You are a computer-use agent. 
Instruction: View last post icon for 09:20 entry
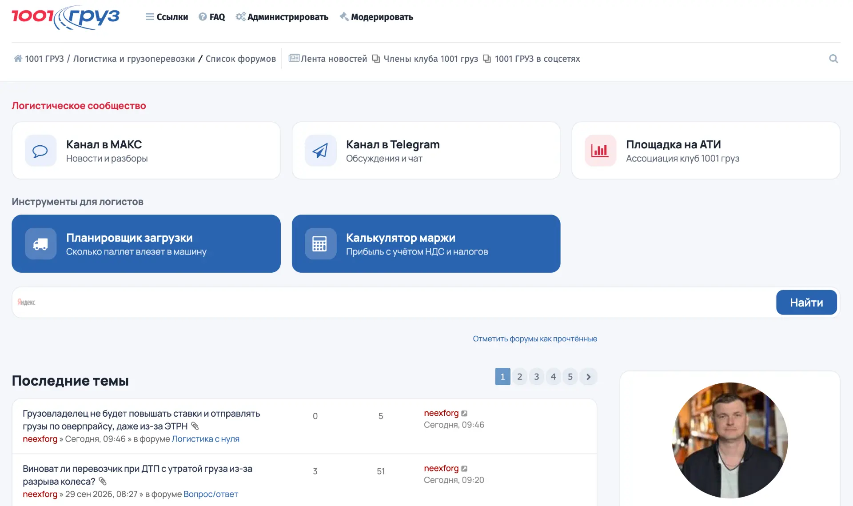[464, 468]
